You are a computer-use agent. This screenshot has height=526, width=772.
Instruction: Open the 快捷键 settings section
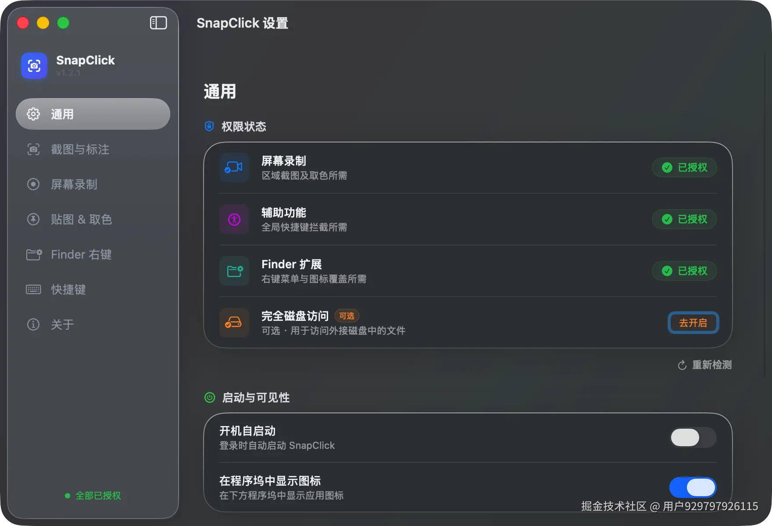93,289
